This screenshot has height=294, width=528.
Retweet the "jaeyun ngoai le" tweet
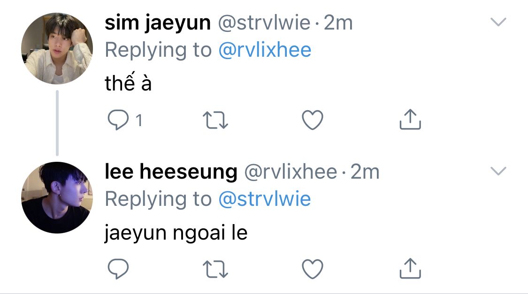215,270
